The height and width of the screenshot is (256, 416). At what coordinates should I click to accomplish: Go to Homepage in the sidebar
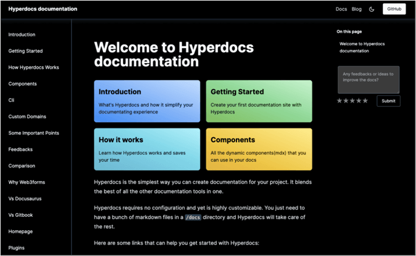(x=20, y=232)
